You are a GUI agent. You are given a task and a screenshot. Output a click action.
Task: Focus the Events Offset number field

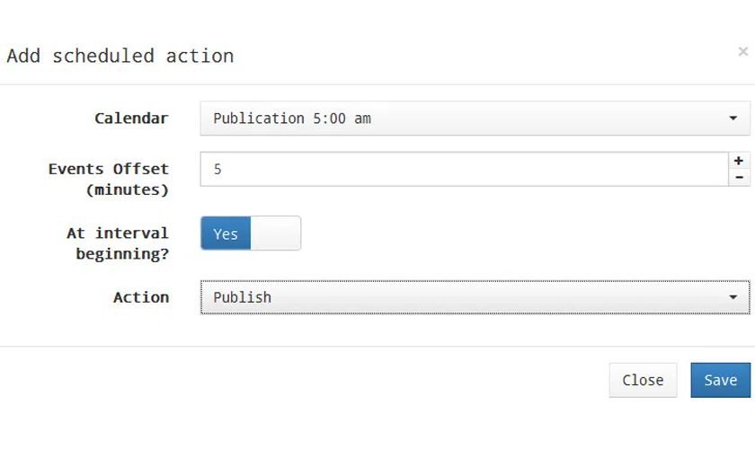tap(464, 169)
